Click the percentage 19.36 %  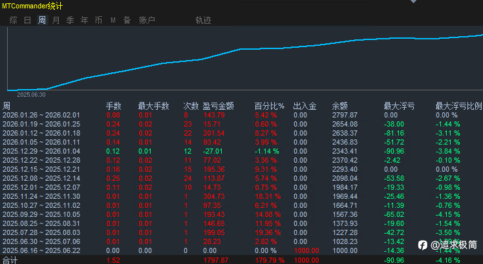coord(268,232)
